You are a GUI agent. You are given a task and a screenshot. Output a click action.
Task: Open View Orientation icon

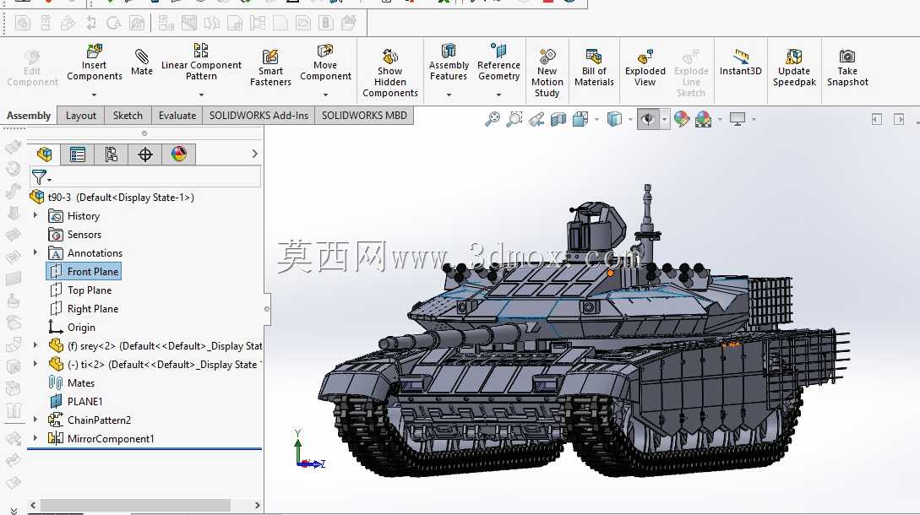point(580,120)
